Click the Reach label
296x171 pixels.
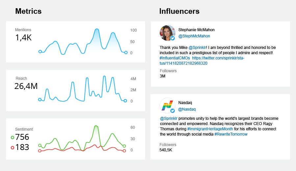[21, 78]
